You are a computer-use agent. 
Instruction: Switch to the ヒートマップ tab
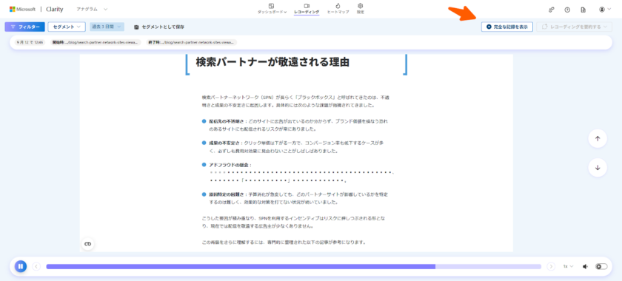338,9
